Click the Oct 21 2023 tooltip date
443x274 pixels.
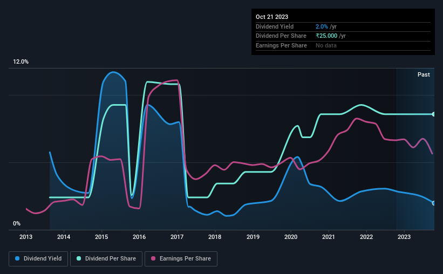coord(272,17)
